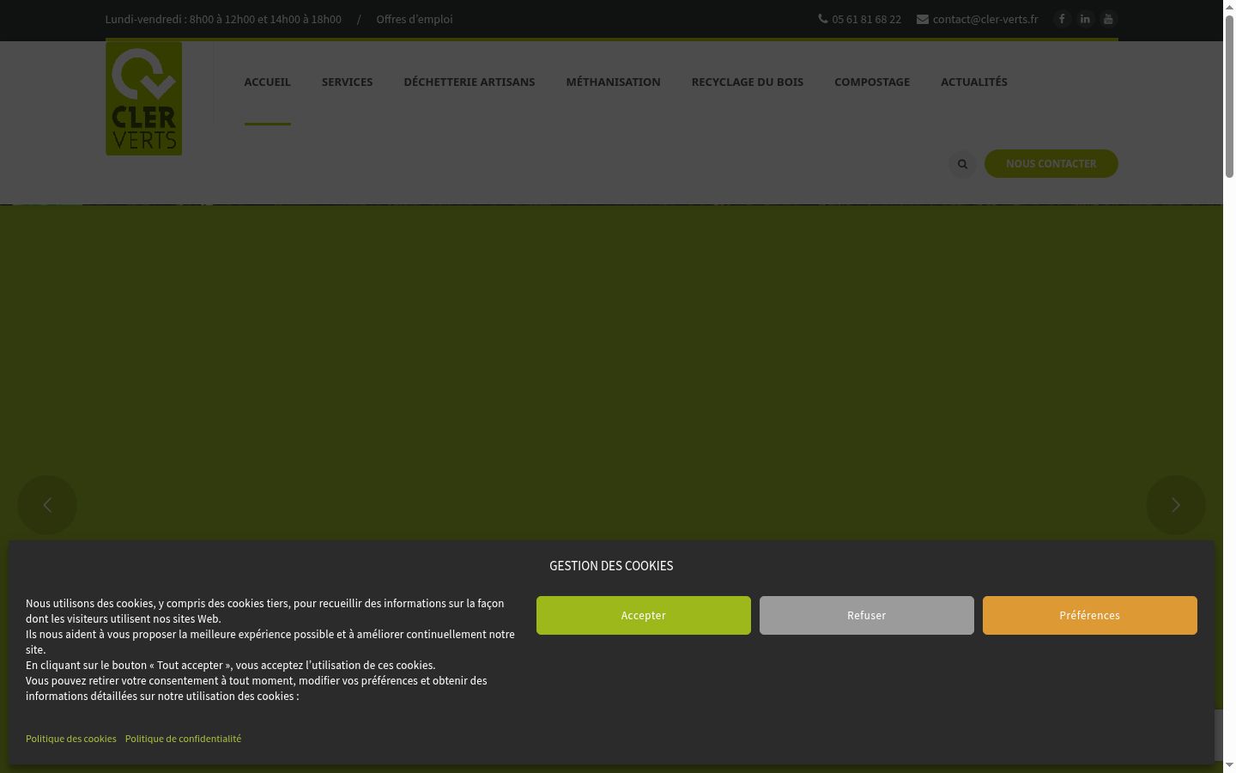Open the COMPOSTAGE menu item

click(872, 82)
